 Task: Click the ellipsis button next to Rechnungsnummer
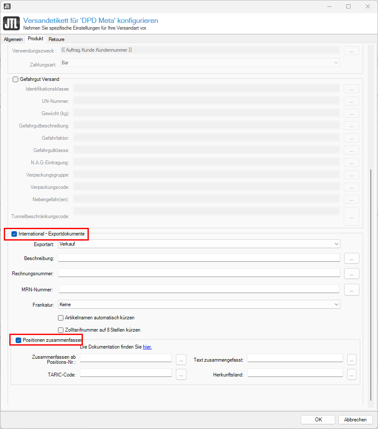351,274
